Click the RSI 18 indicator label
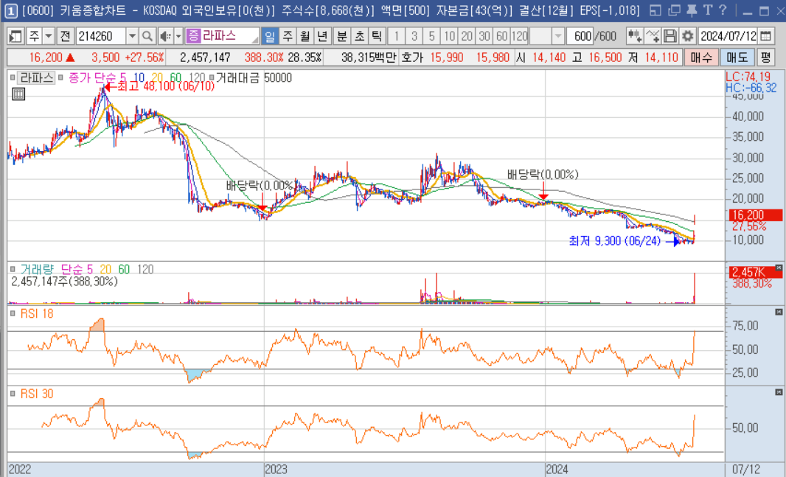 [x=37, y=313]
